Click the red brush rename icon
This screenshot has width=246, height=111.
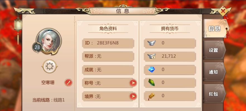[69, 82]
